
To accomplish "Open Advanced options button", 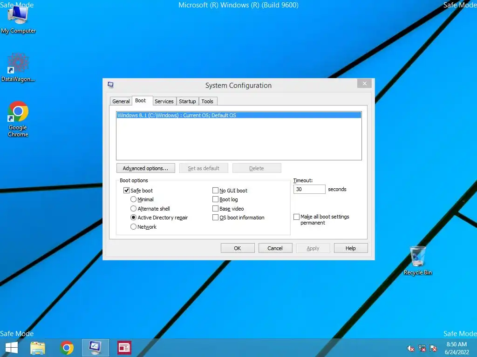I will pos(146,168).
